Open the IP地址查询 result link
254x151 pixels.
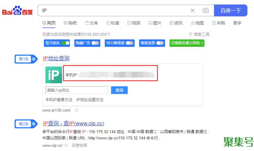pyautogui.click(x=56, y=58)
